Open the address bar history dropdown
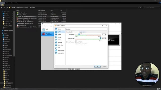Viewport: 161px width, 90px height. pyautogui.click(x=138, y=8)
